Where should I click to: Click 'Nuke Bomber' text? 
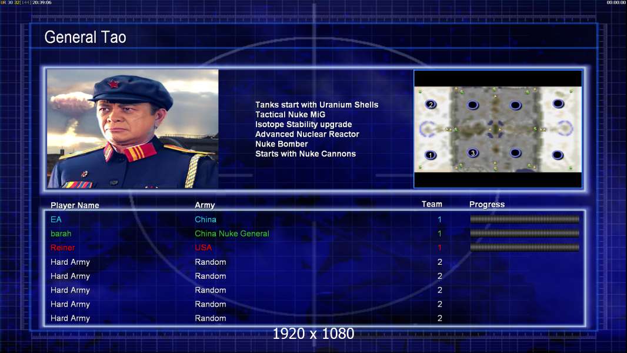[x=282, y=144]
